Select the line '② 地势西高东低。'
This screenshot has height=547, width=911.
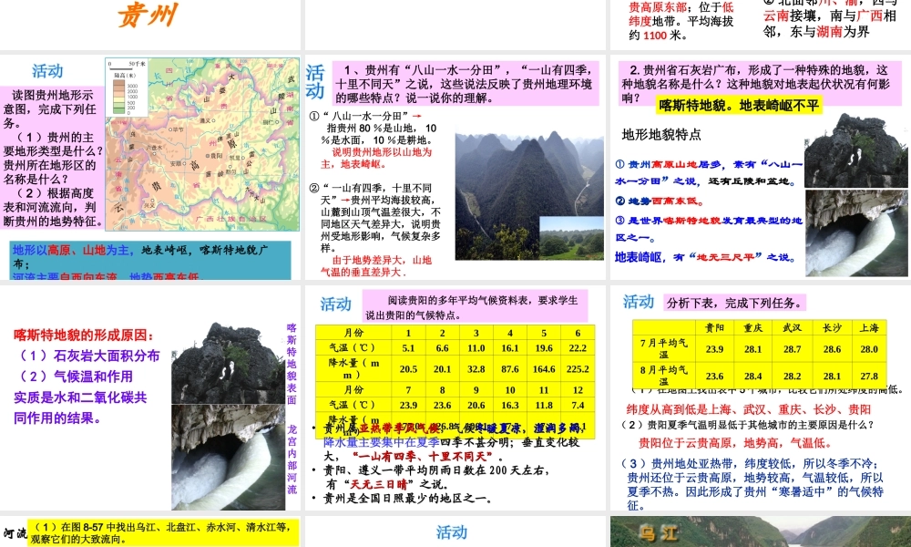(x=660, y=201)
